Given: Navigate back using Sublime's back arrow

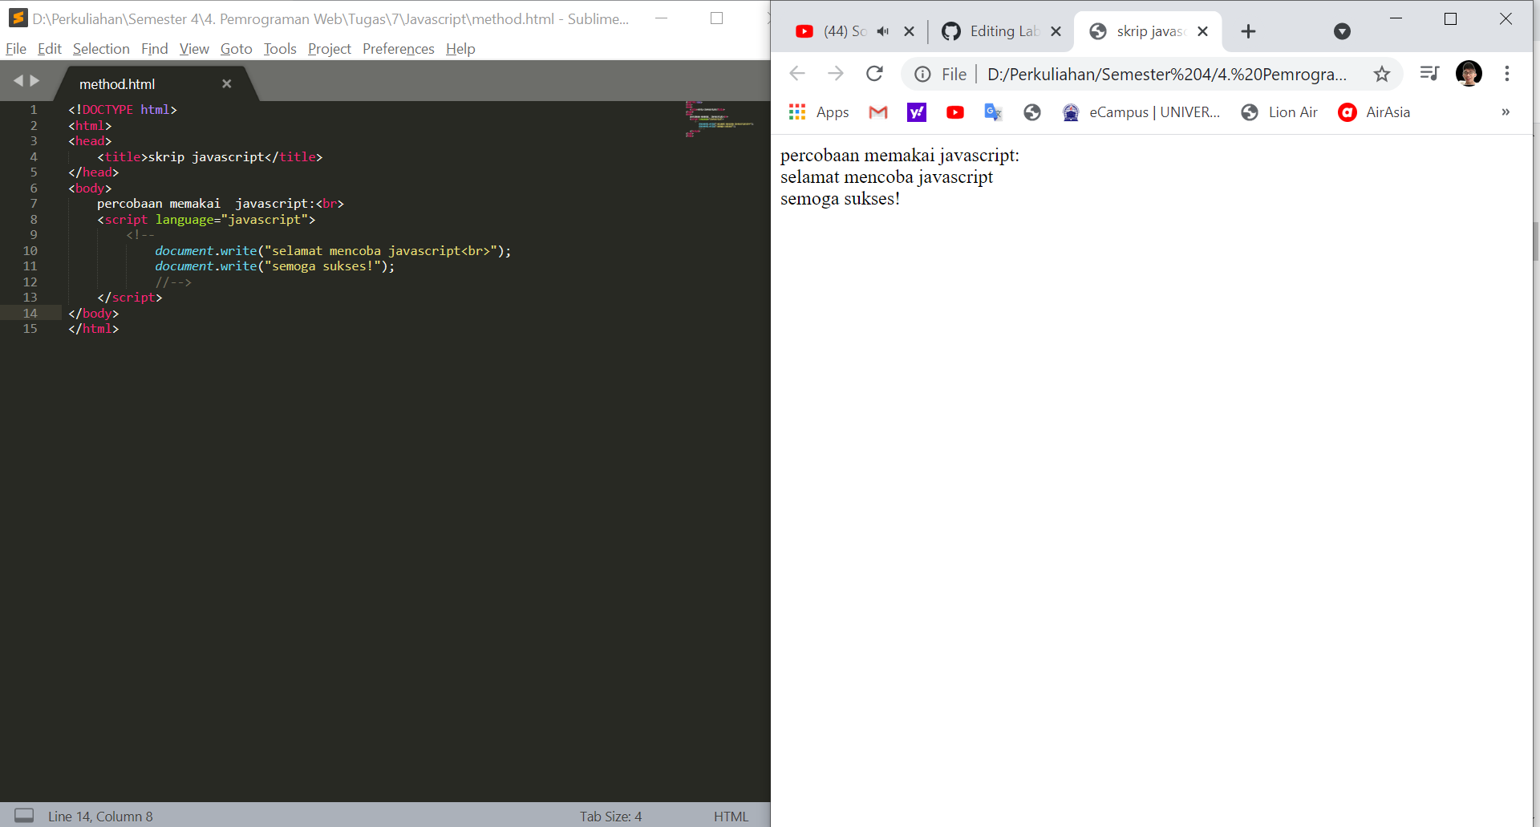Looking at the screenshot, I should (x=18, y=80).
